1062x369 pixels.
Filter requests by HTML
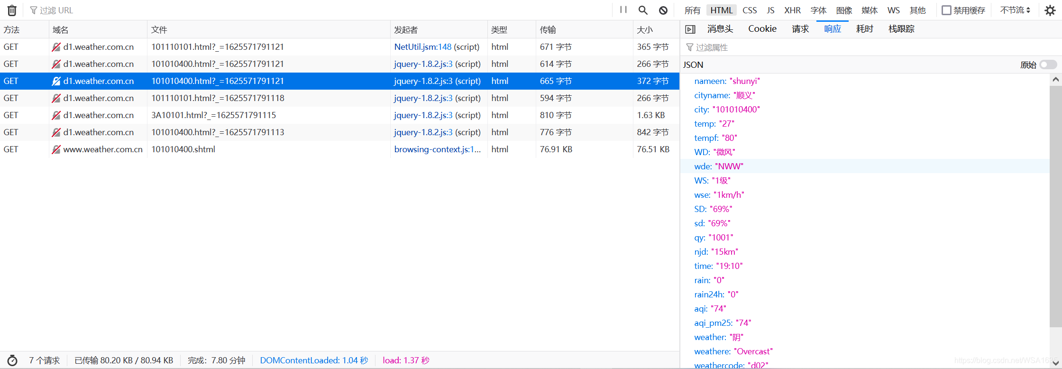[x=722, y=10]
